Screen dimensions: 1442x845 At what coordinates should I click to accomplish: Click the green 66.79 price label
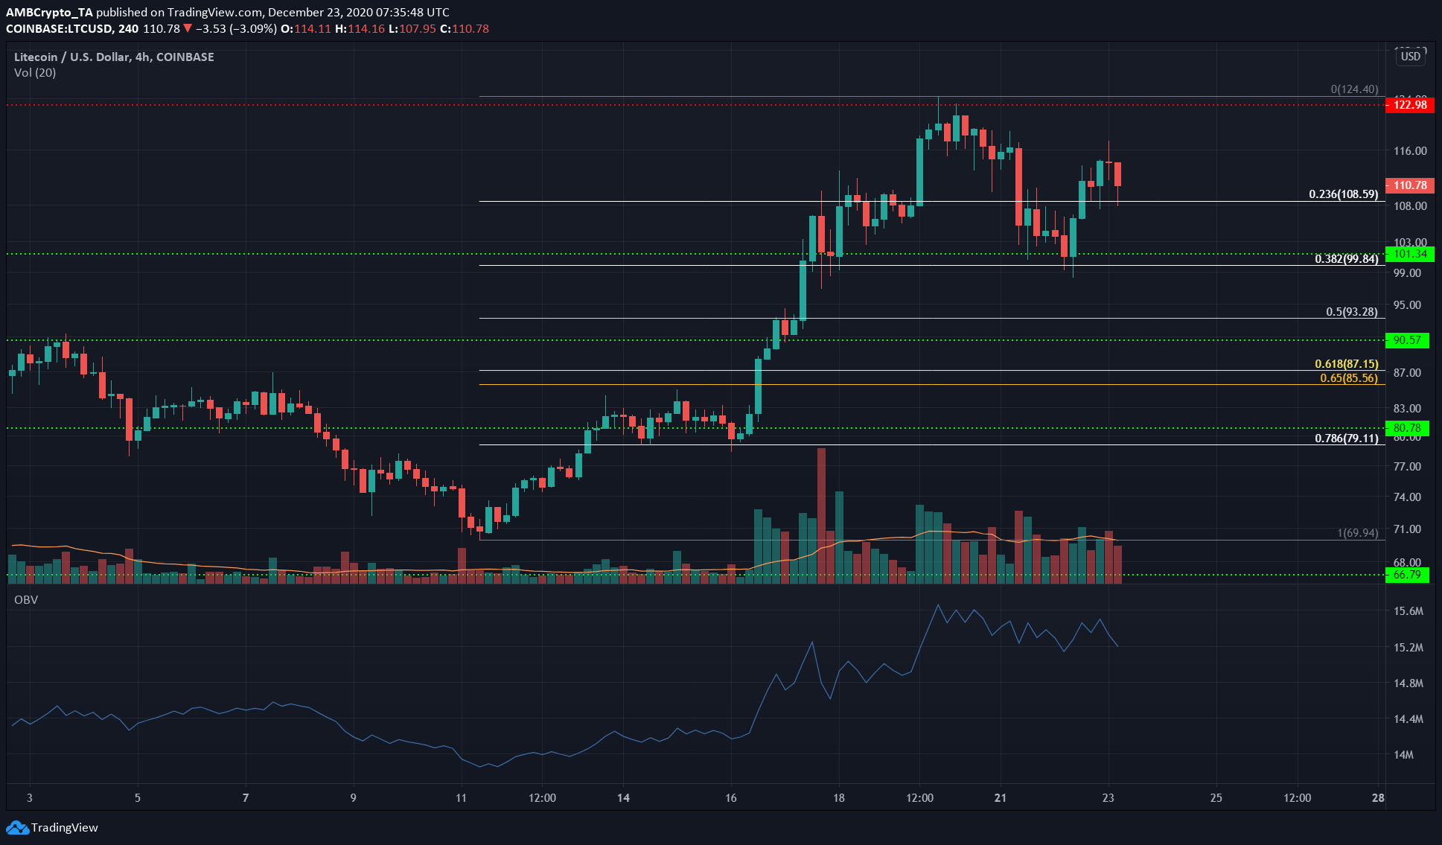(x=1407, y=575)
